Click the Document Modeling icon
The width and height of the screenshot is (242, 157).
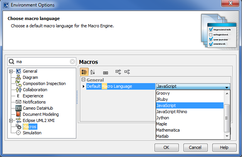(x=18, y=114)
